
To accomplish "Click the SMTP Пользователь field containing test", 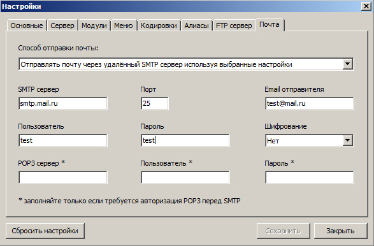I will [63, 140].
